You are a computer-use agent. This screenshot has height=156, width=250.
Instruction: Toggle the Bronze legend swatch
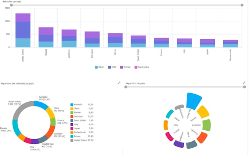click(x=121, y=67)
